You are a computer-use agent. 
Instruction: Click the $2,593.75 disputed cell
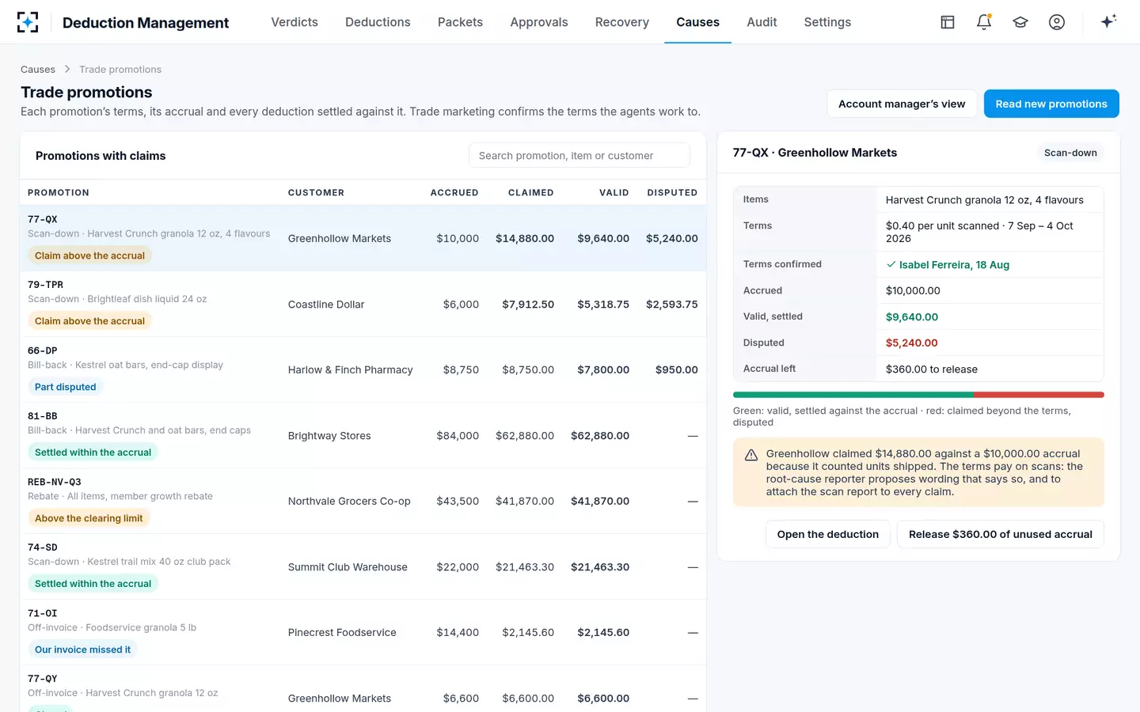click(671, 304)
